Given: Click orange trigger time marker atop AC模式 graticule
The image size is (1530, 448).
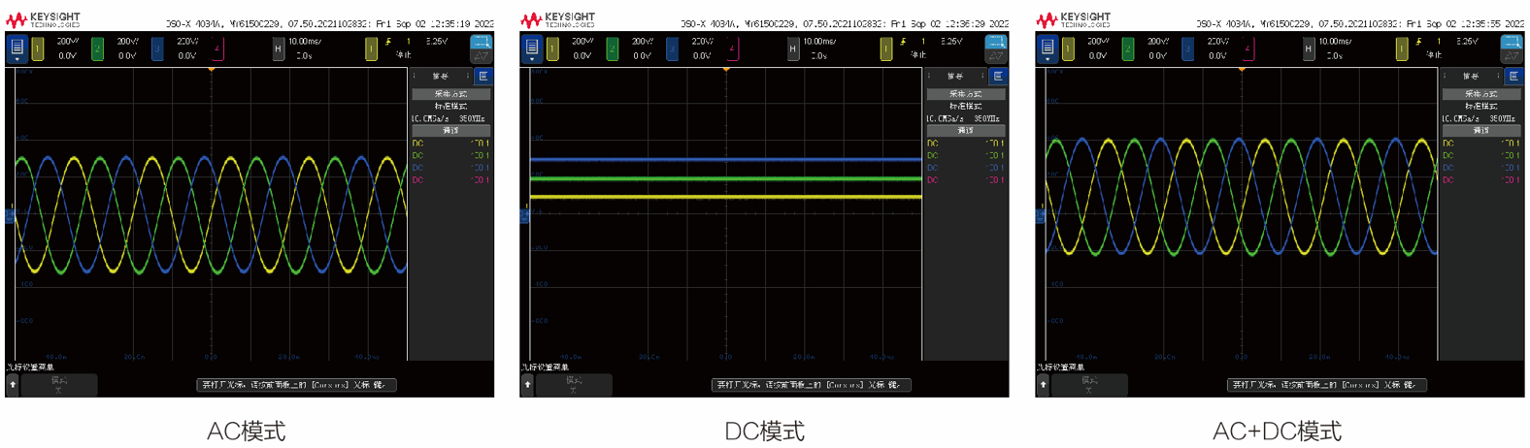Looking at the screenshot, I should (x=212, y=70).
